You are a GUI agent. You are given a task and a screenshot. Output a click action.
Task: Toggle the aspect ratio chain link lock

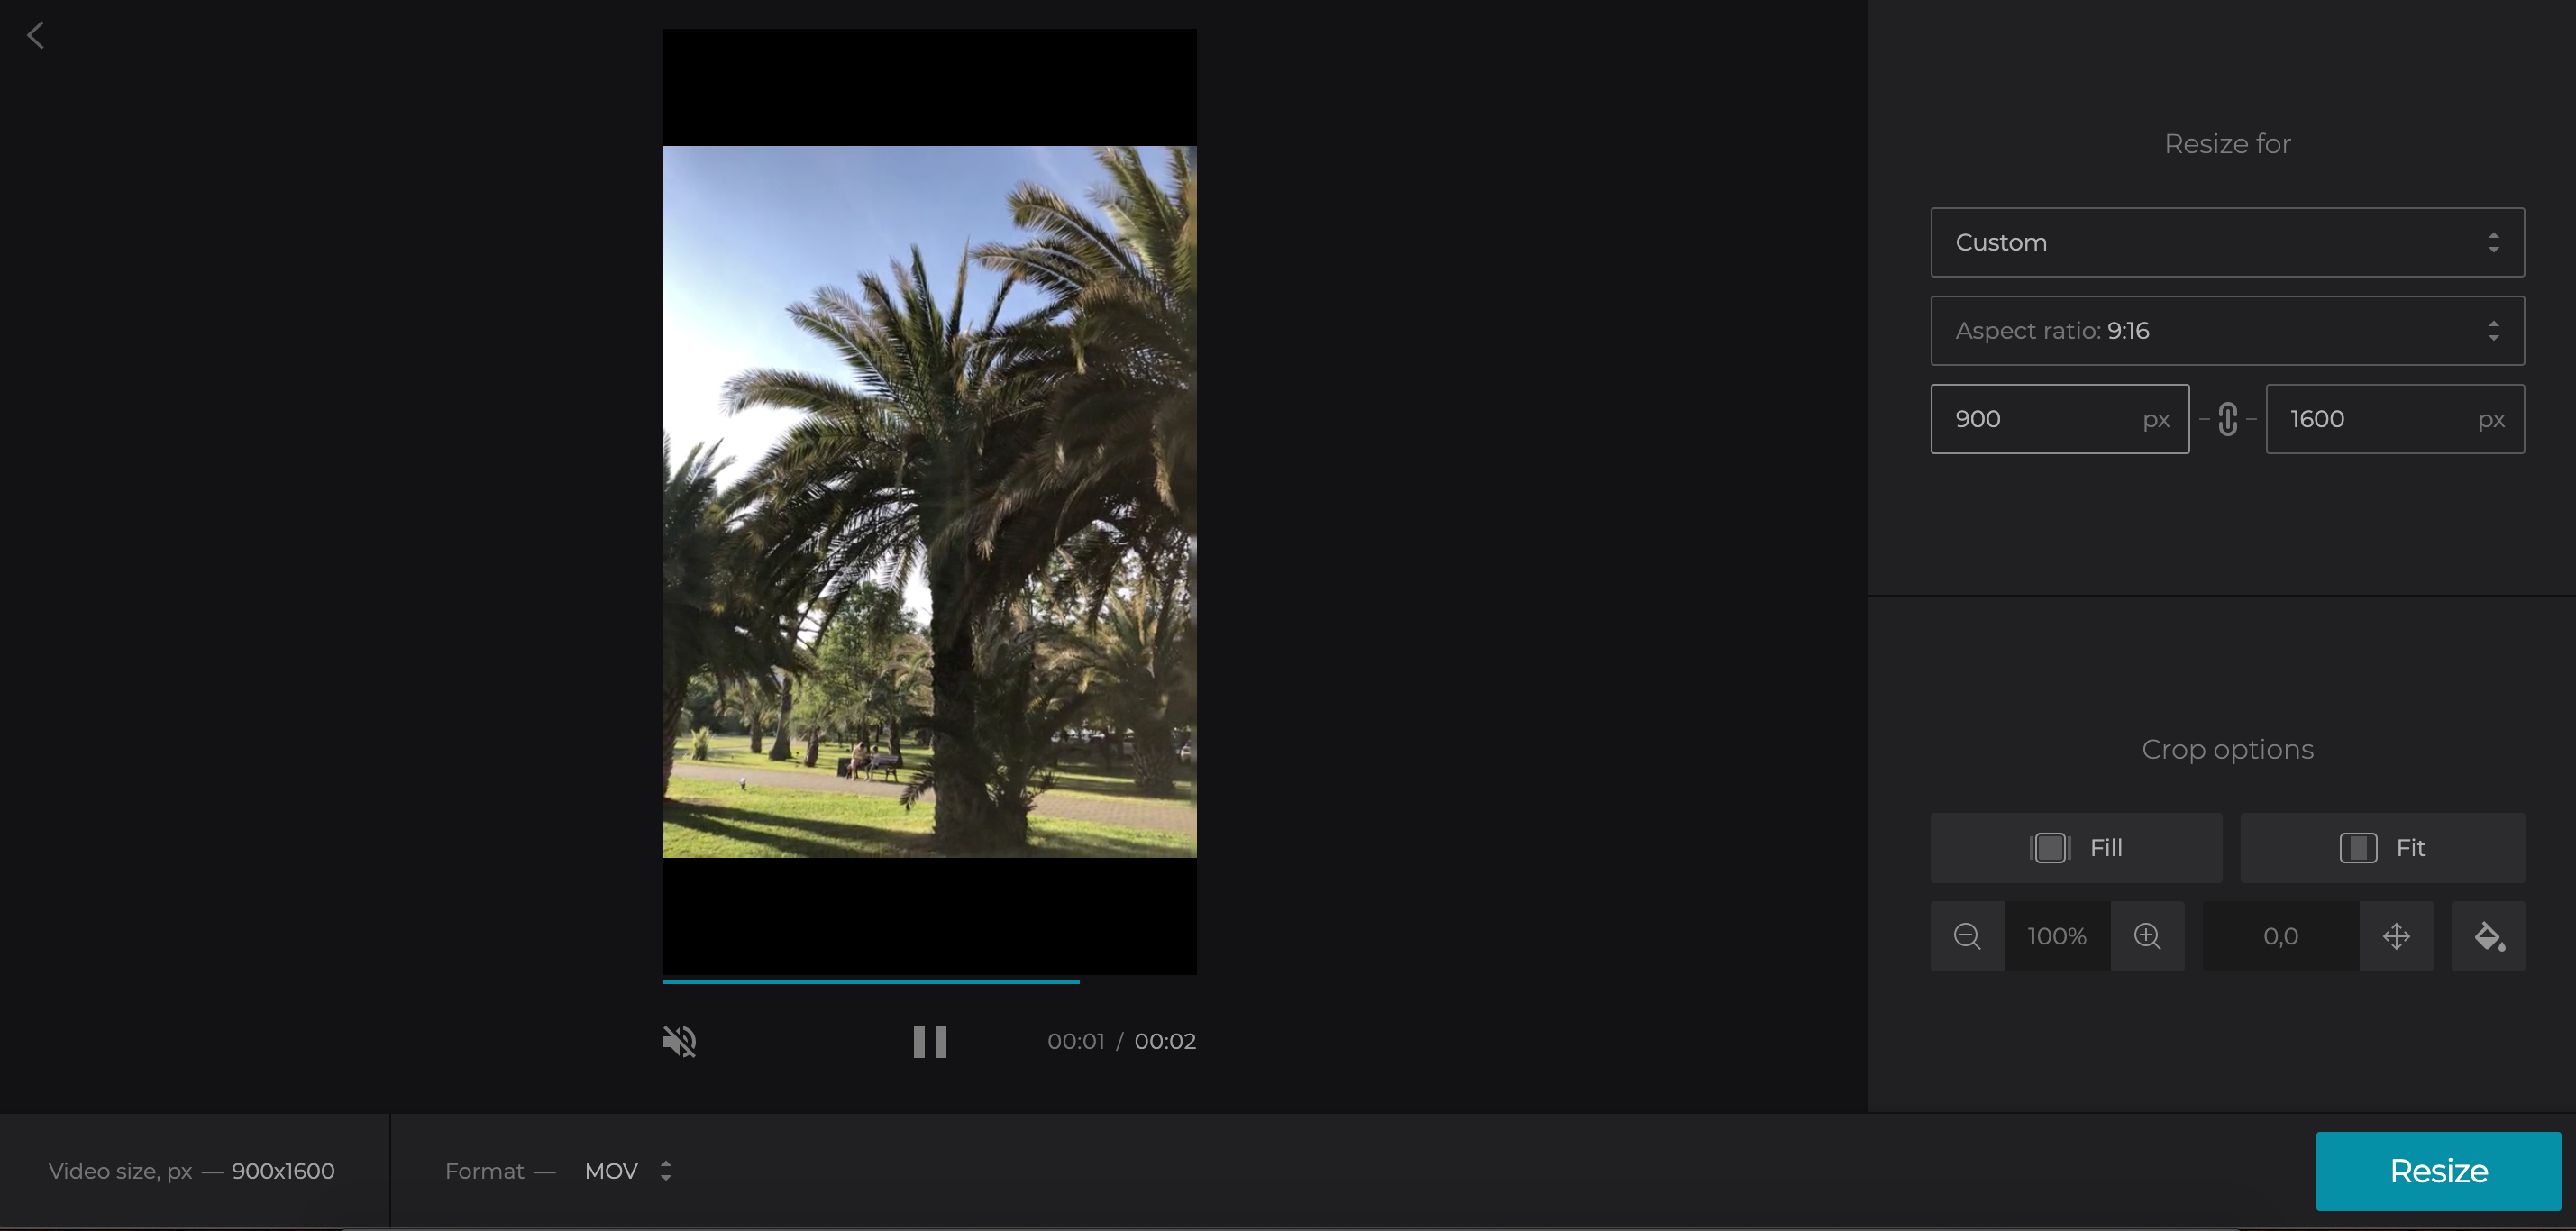(2227, 419)
